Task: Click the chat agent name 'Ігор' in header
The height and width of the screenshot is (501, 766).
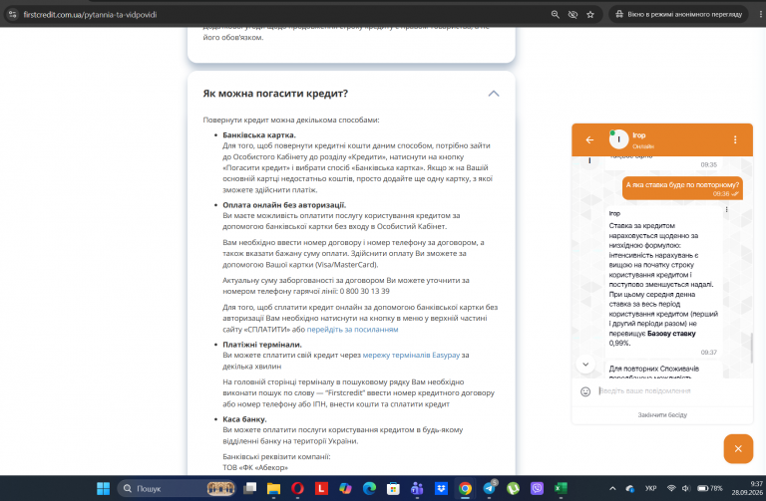Action: coord(638,135)
